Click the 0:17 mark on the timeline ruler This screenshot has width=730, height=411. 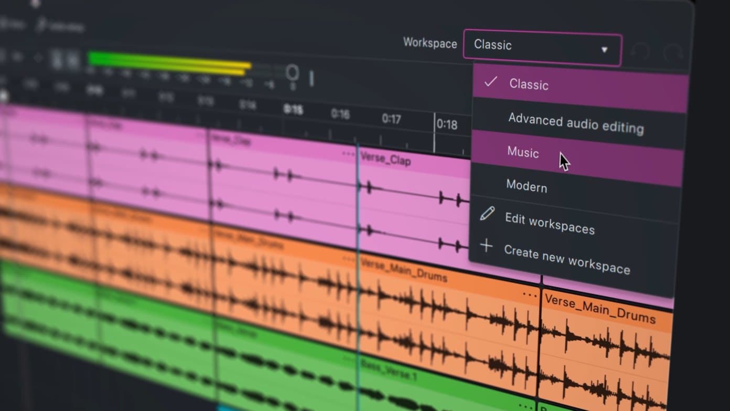pos(391,118)
